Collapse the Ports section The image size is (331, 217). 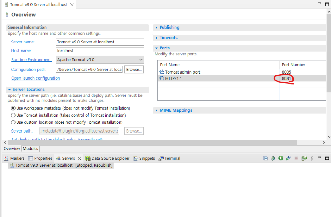click(x=156, y=48)
